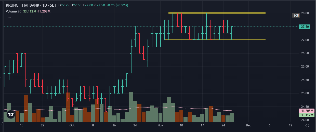Click the high value H27.50 in legend
316x132 pixels.
coord(76,5)
